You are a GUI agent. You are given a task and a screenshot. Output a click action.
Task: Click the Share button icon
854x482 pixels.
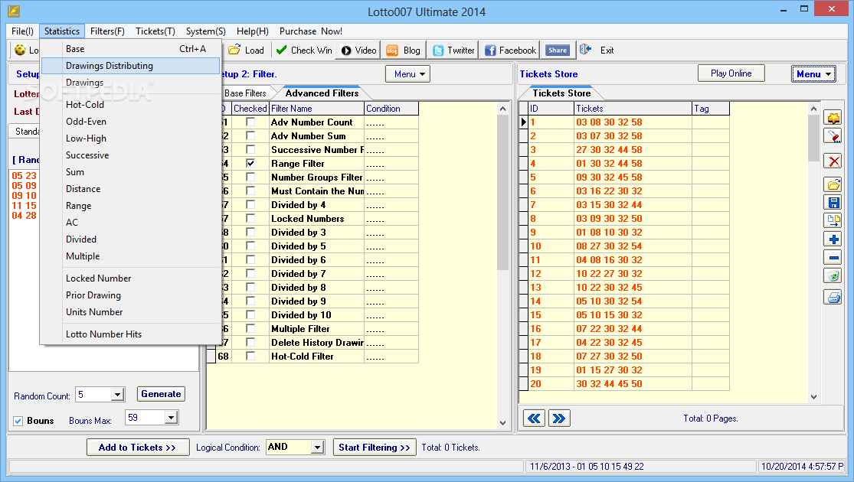(x=557, y=50)
